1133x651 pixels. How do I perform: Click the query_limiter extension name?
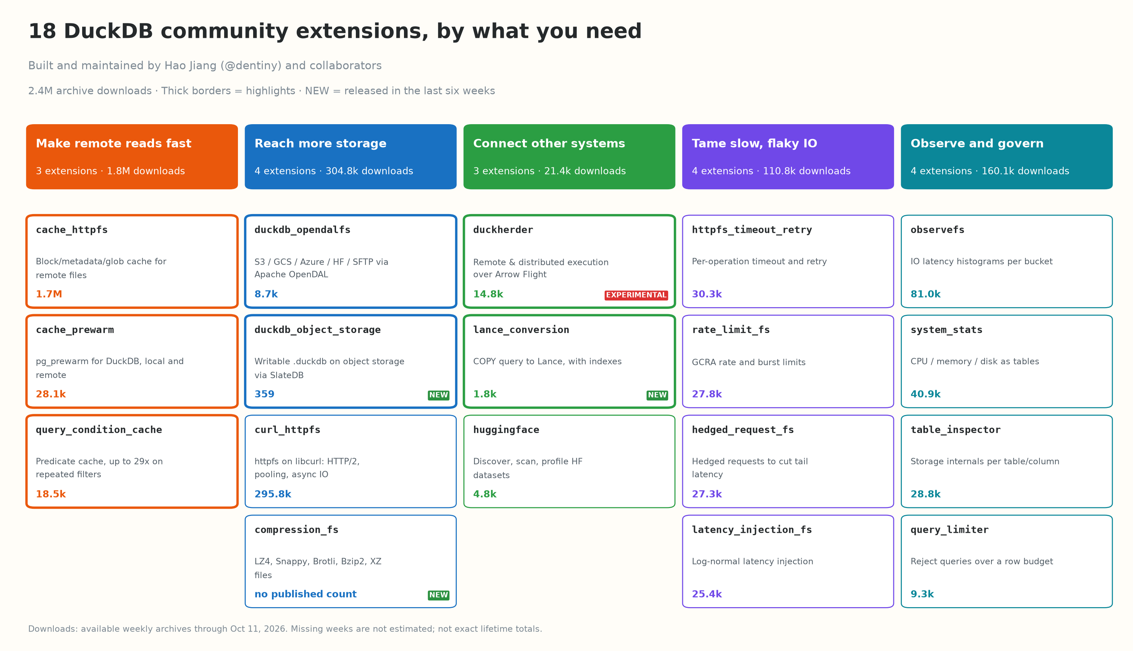[950, 530]
